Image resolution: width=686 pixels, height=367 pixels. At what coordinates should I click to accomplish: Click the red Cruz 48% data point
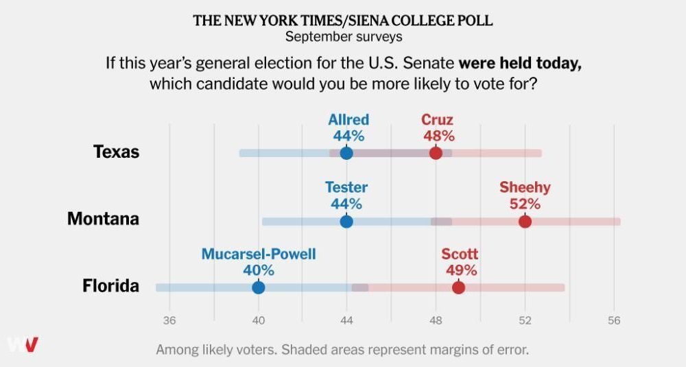point(436,153)
